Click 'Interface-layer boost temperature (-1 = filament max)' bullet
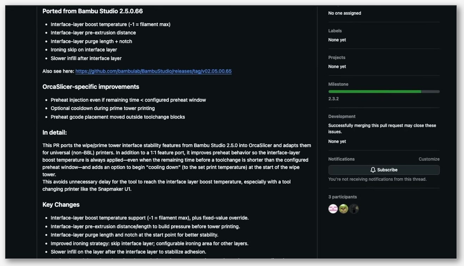This screenshot has height=266, width=464. click(x=110, y=24)
